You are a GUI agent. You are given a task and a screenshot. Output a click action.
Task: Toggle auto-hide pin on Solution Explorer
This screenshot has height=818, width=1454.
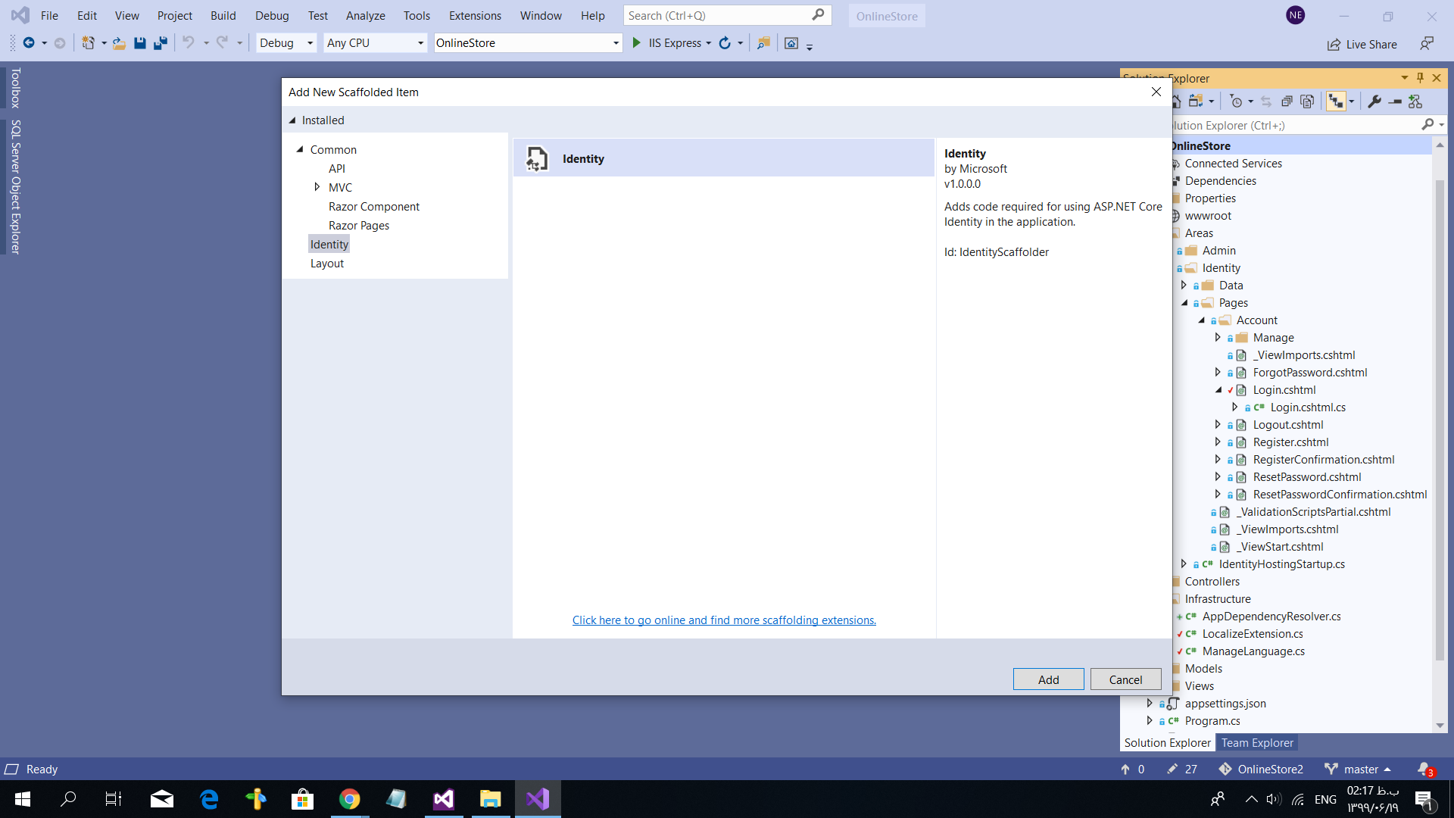[x=1420, y=78]
